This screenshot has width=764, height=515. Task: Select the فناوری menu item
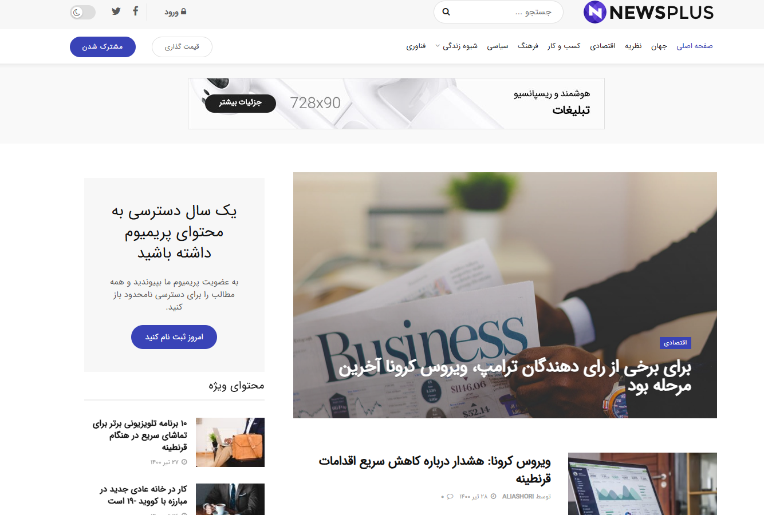416,46
